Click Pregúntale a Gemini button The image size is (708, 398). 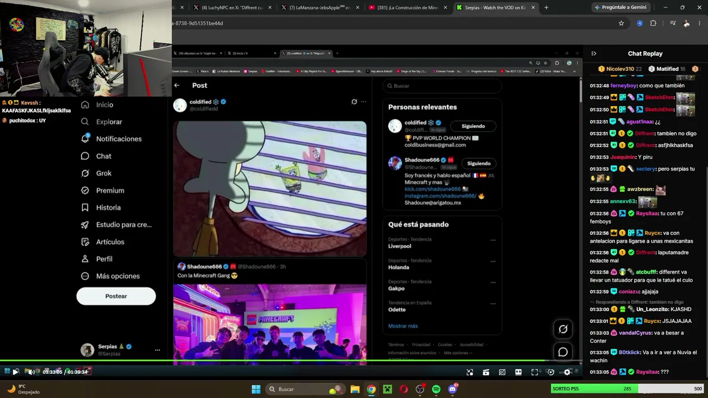click(620, 7)
